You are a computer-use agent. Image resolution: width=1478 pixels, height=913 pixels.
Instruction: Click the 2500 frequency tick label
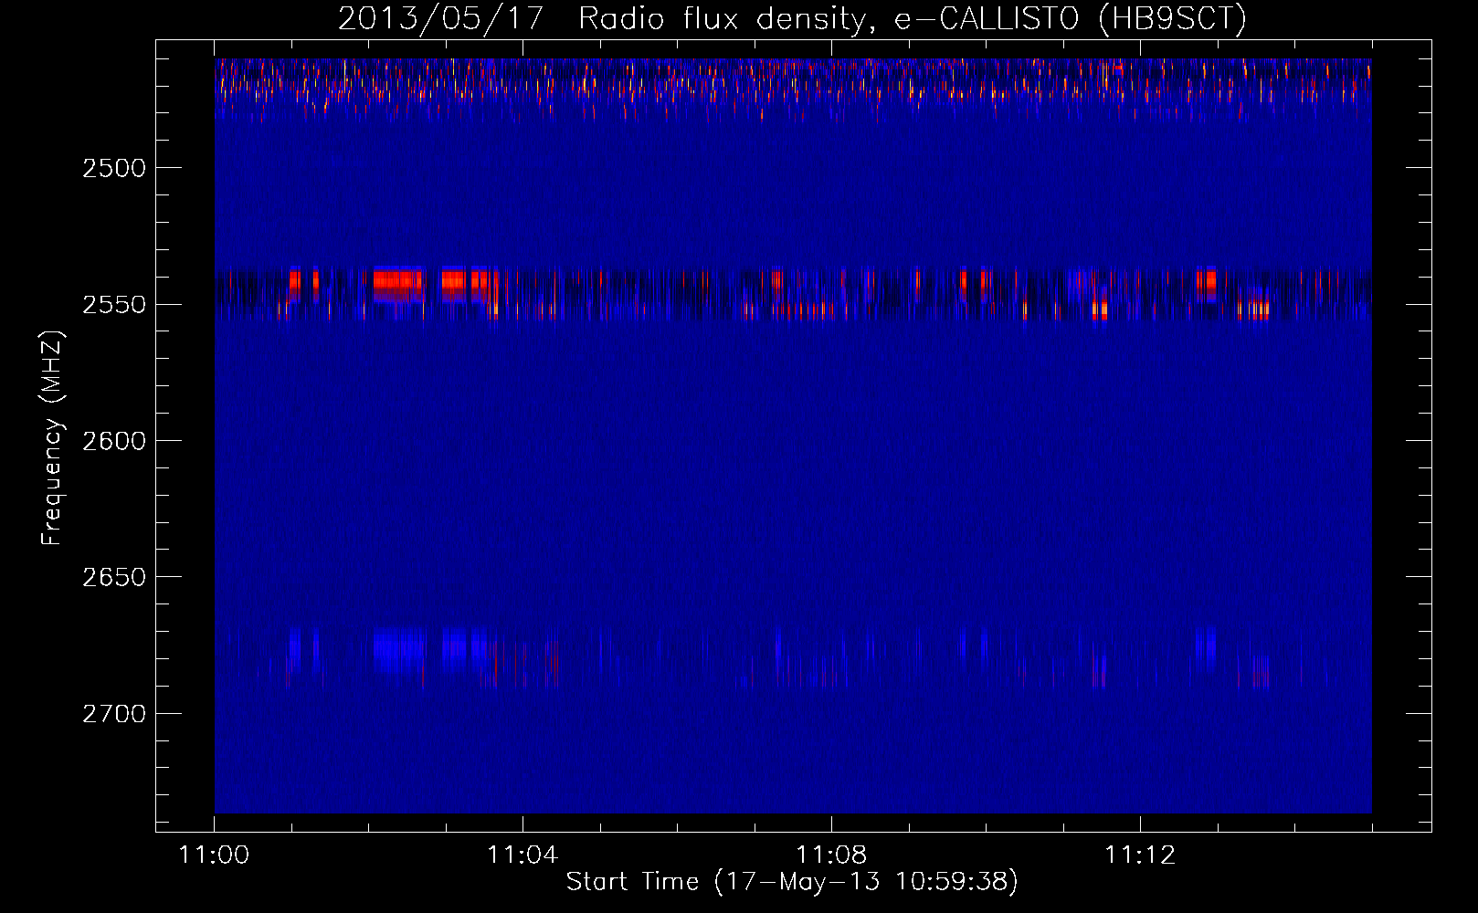[x=114, y=168]
